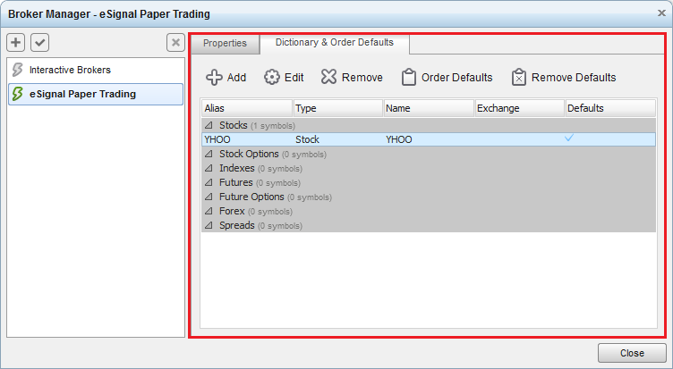Expand the Stock Options group
The height and width of the screenshot is (369, 673).
(209, 154)
